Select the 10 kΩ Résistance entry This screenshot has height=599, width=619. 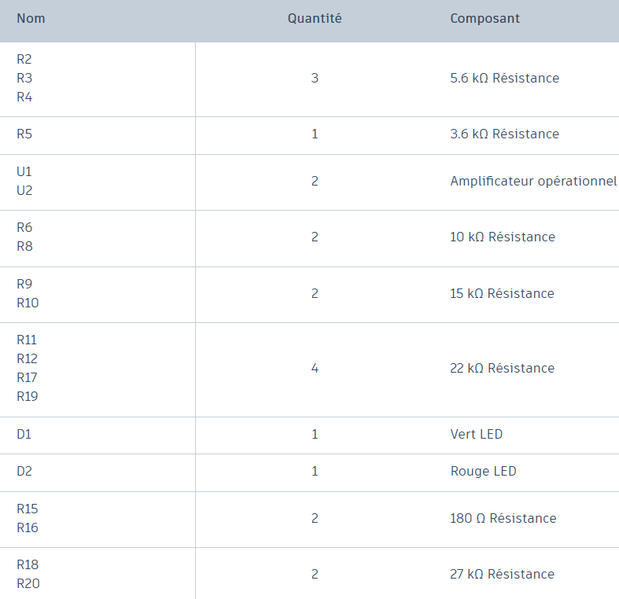(x=502, y=237)
